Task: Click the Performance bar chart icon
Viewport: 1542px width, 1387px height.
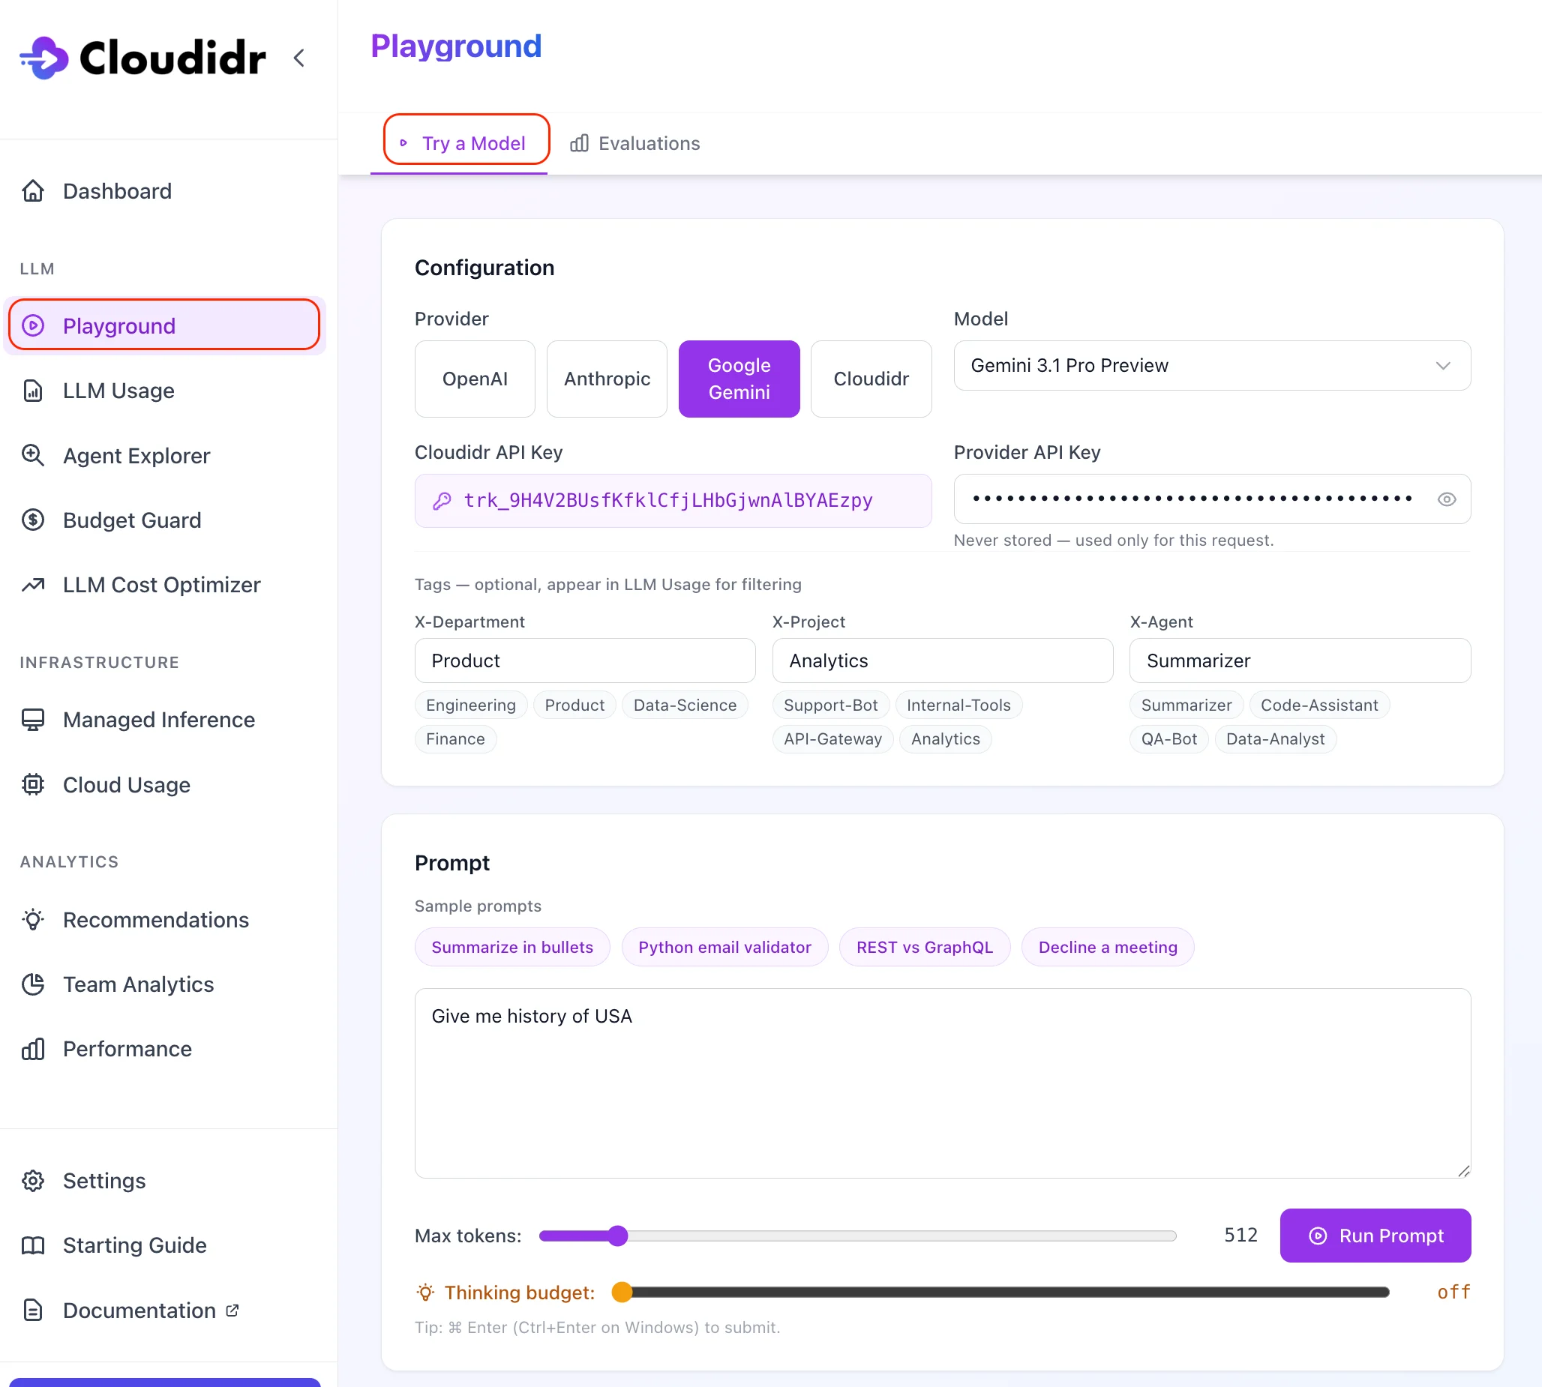Action: 33,1049
